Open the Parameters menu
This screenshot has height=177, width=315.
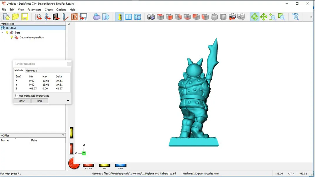[x=34, y=10]
